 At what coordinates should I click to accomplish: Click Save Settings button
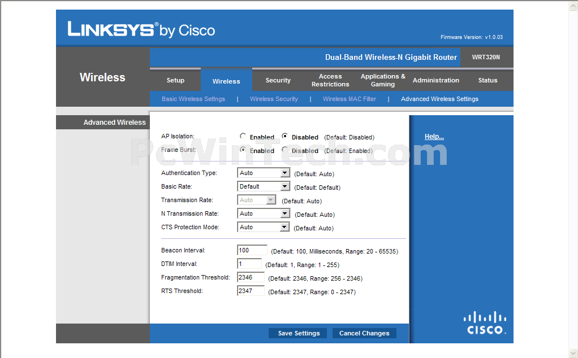[x=299, y=333]
